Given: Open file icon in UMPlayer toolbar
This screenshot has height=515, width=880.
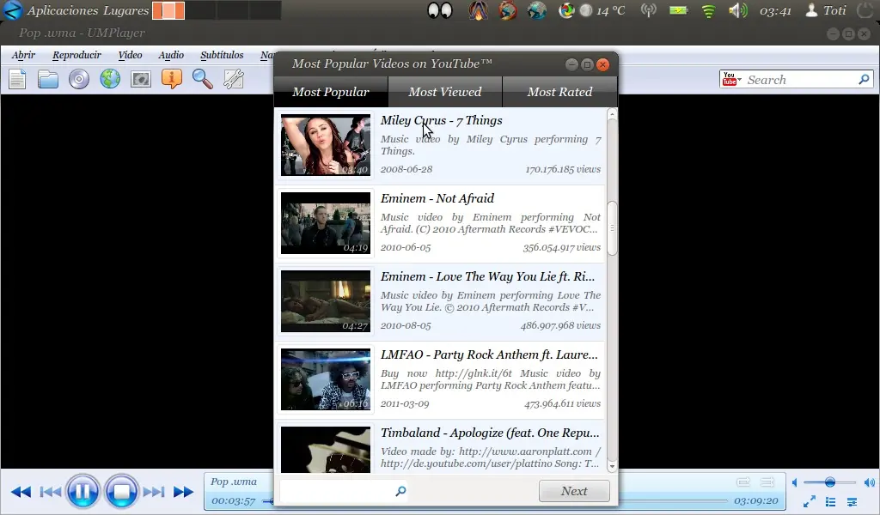Looking at the screenshot, I should point(17,79).
